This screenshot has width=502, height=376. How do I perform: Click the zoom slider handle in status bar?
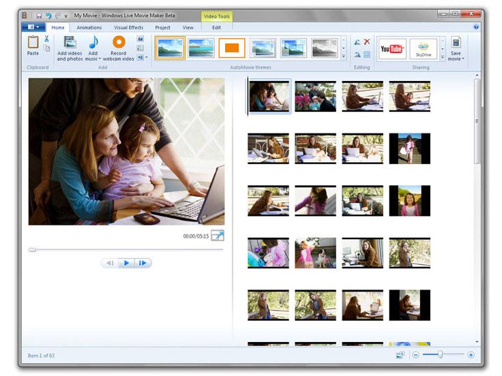(x=441, y=354)
